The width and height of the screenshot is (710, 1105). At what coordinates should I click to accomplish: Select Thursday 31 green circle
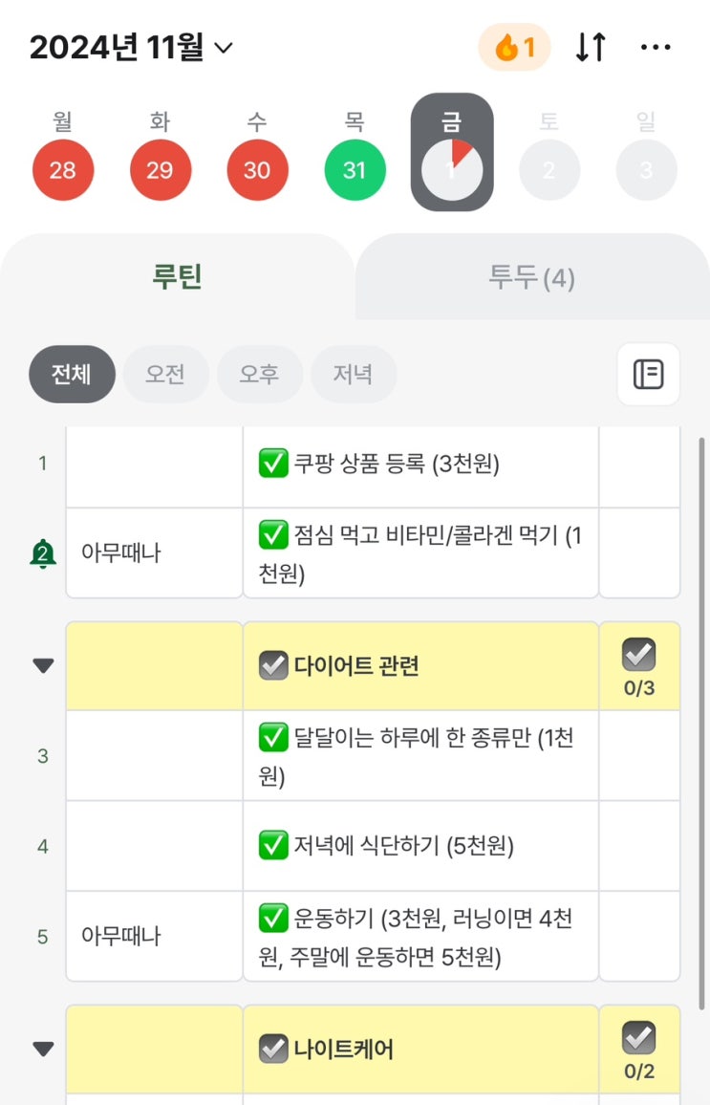pos(355,172)
